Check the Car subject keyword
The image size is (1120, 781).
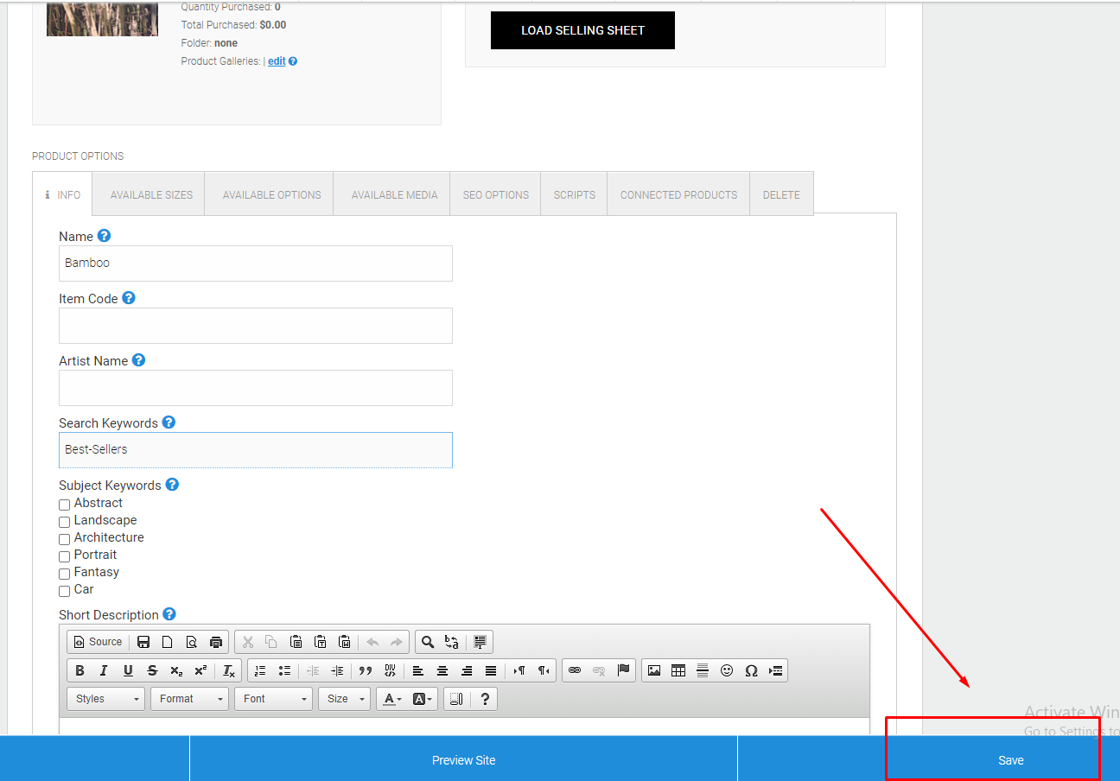pos(64,591)
